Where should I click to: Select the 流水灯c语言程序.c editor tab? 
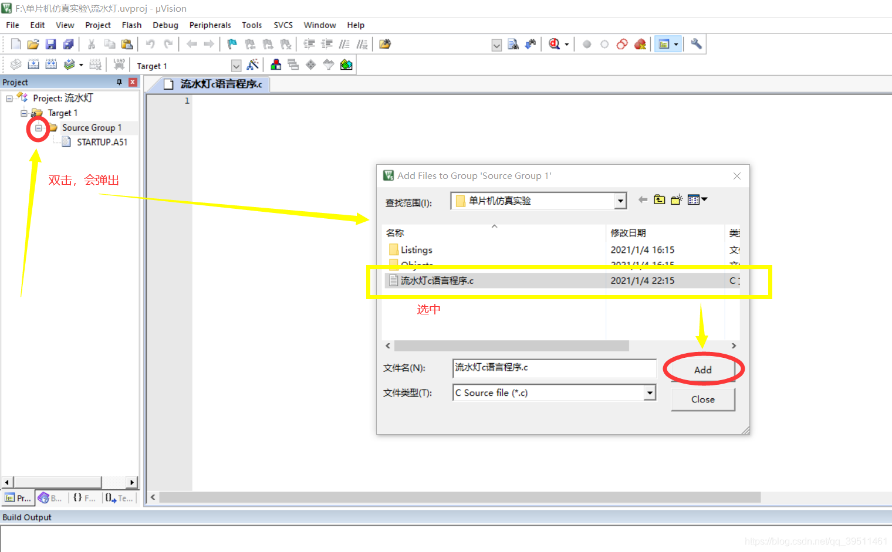point(213,84)
